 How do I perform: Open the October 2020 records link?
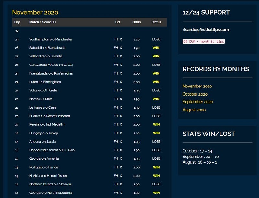click(x=195, y=94)
